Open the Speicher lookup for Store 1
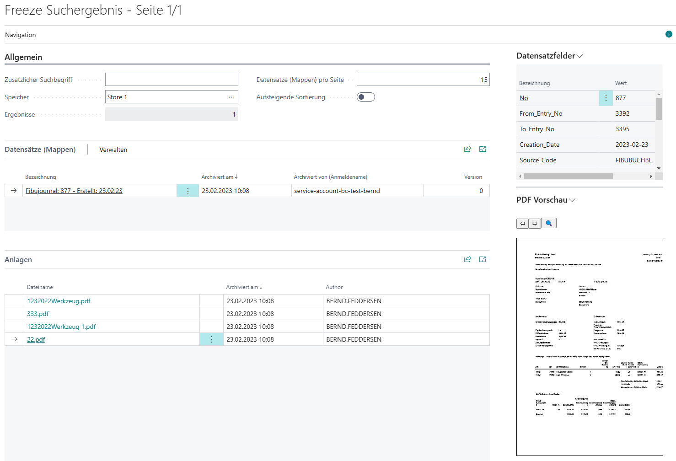The height and width of the screenshot is (461, 676). click(x=232, y=97)
